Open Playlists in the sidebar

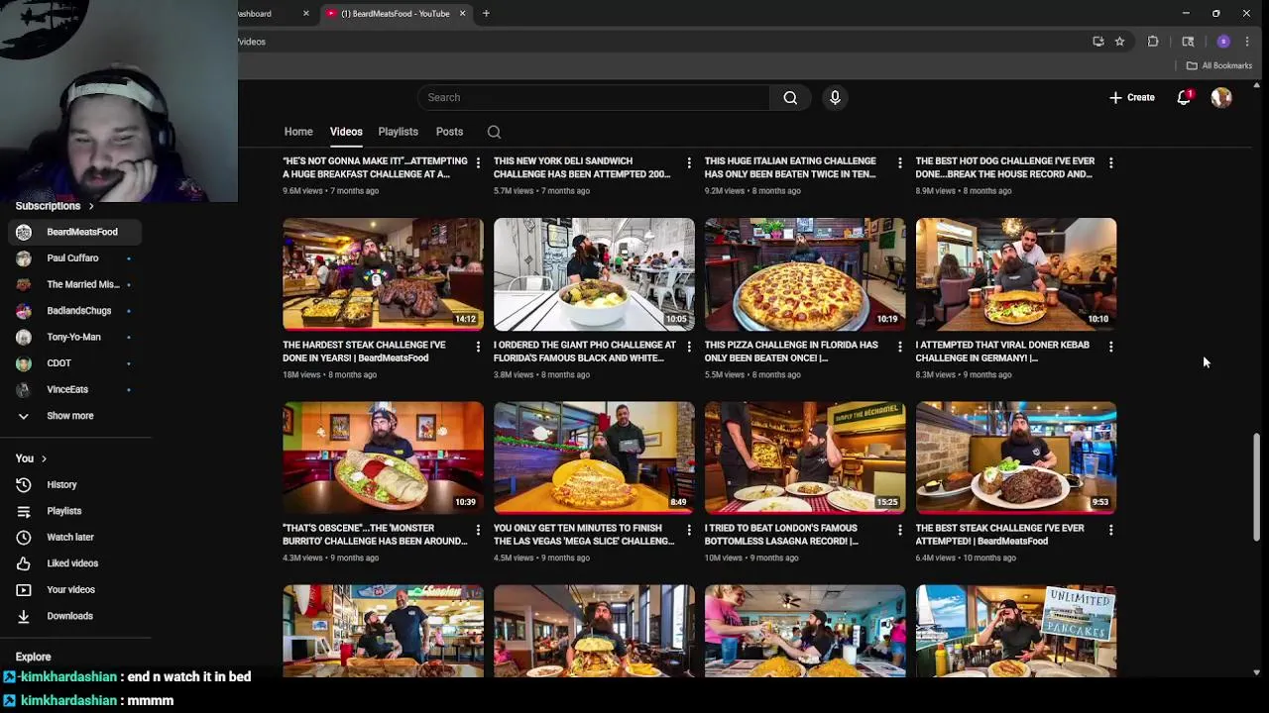(64, 511)
